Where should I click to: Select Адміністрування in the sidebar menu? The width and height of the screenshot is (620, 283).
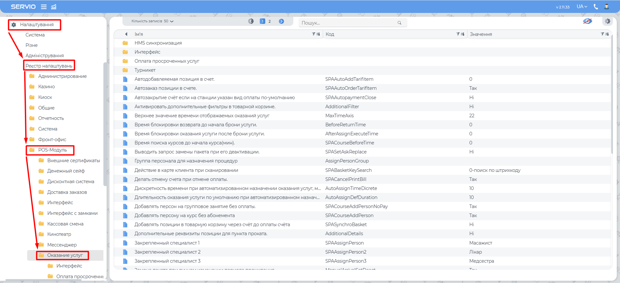coord(45,56)
